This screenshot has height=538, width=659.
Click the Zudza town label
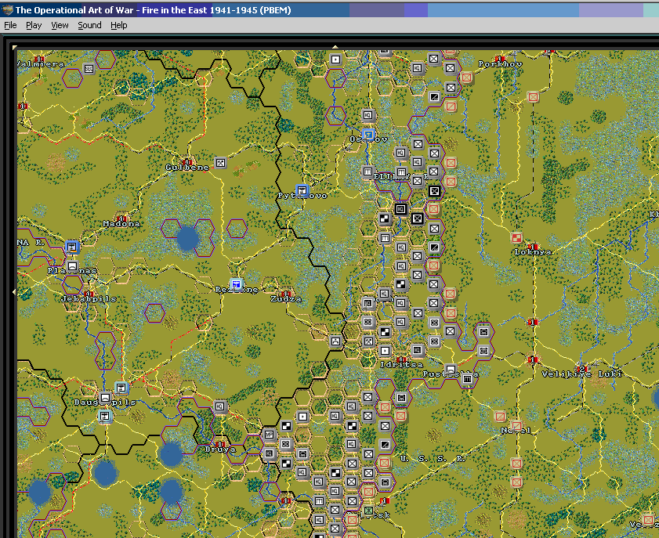click(286, 299)
